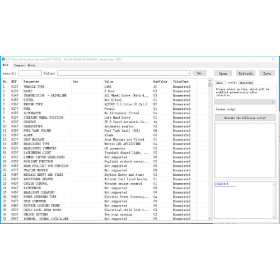Select POWER STEERING TYPE row

pos(105,197)
